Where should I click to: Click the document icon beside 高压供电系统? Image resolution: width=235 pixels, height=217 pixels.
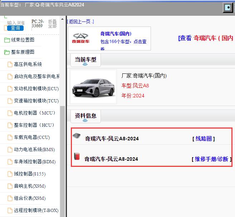10,64
